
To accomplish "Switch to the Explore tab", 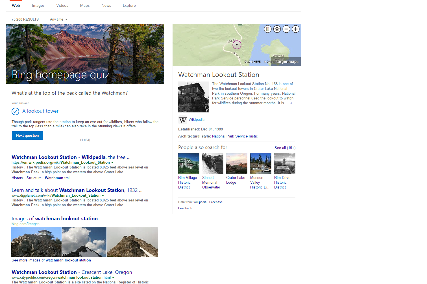I will pyautogui.click(x=129, y=5).
